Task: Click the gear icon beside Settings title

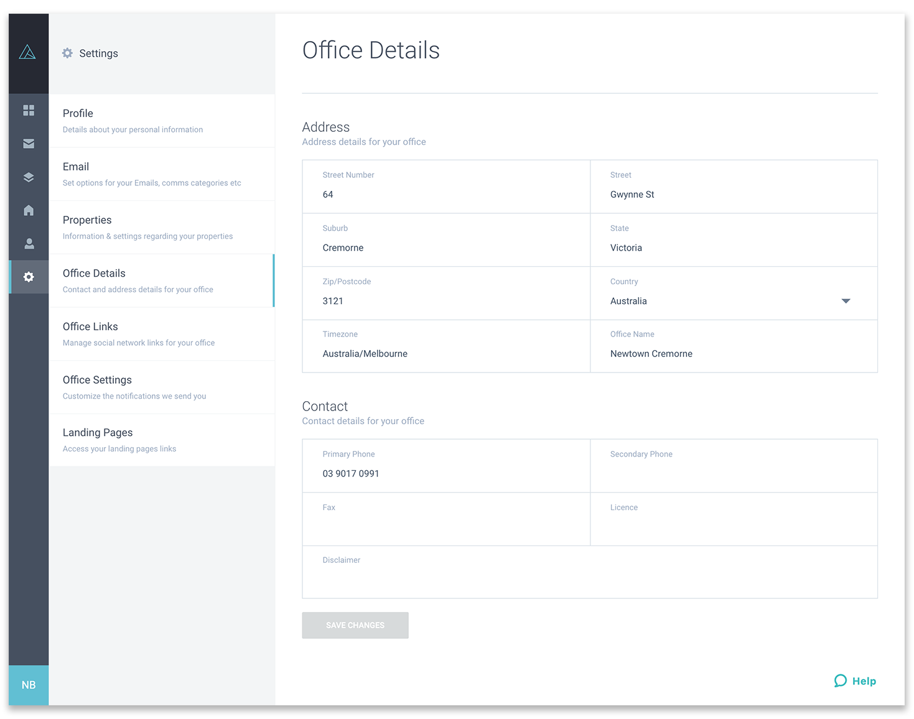Action: (x=67, y=53)
